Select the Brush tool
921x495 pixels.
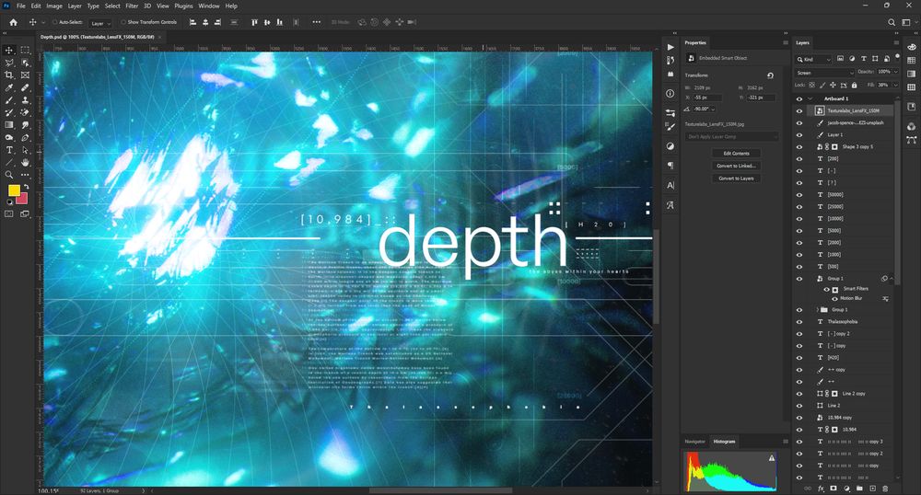pyautogui.click(x=9, y=100)
